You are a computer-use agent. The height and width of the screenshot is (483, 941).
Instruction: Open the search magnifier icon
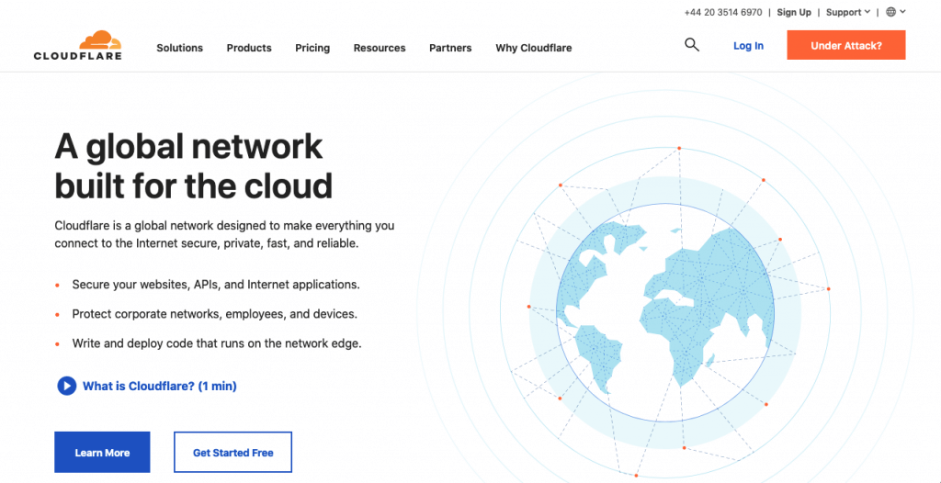[692, 45]
